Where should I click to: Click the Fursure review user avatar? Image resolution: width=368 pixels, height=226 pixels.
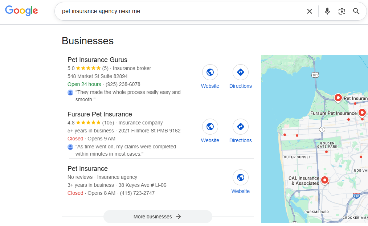point(70,147)
